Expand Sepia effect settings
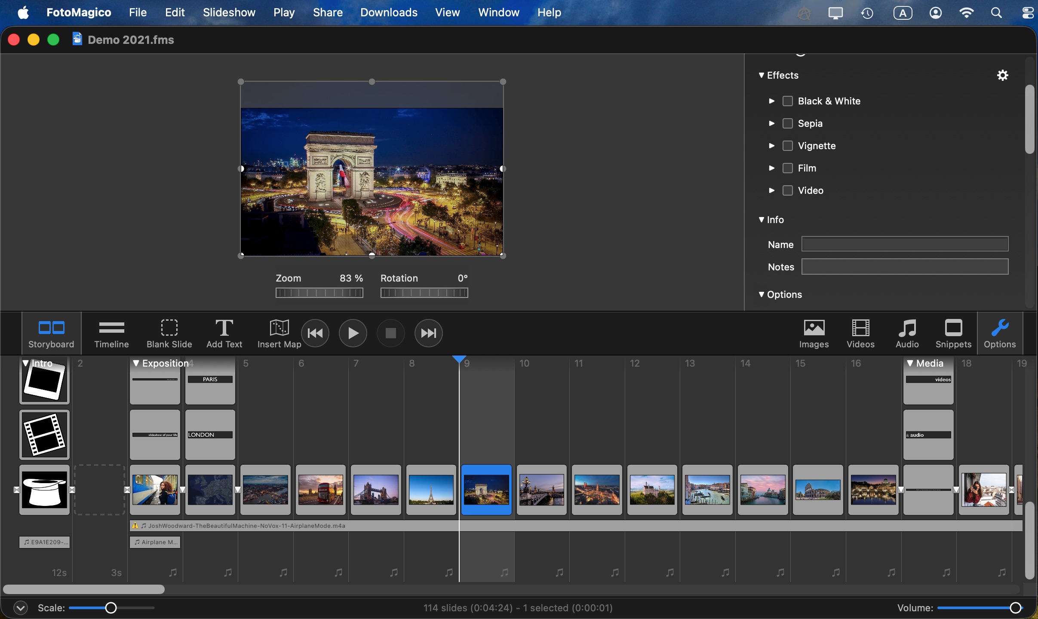This screenshot has height=619, width=1038. [x=772, y=123]
